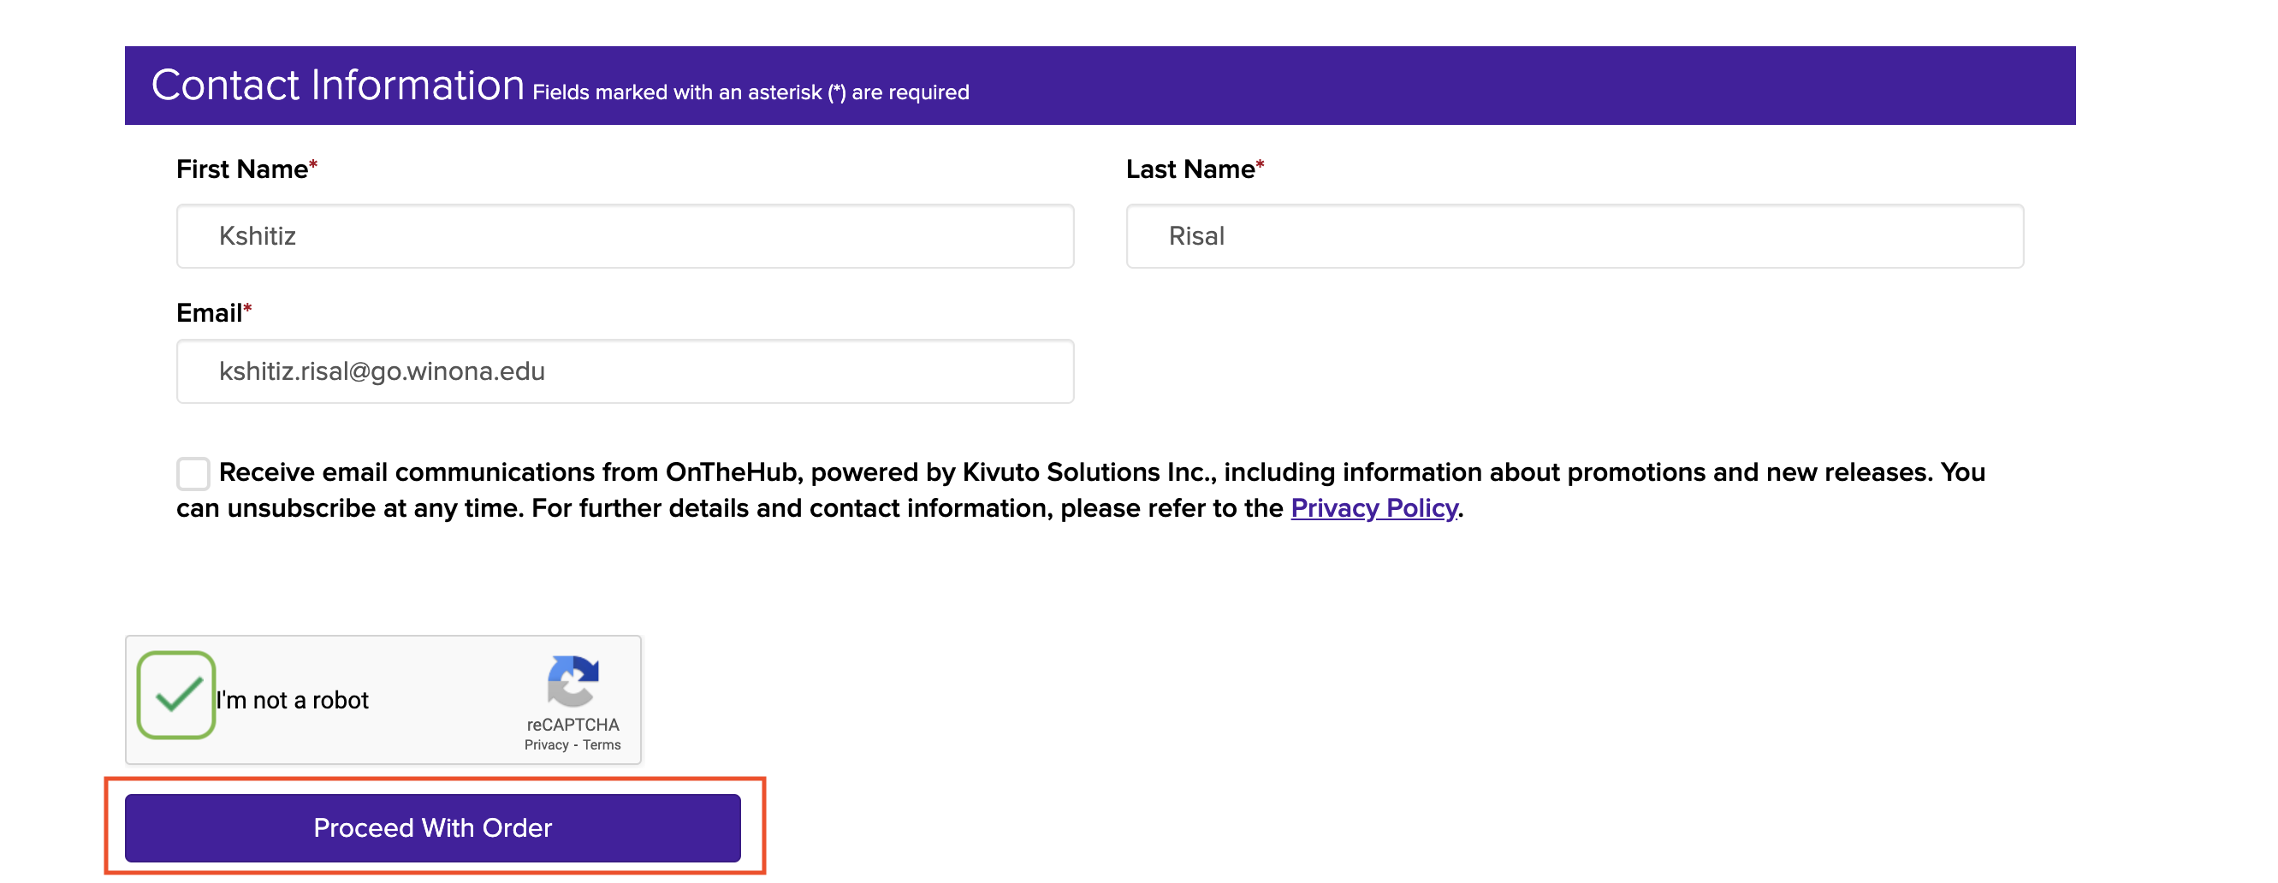Click the Email field label
This screenshot has width=2278, height=883.
coord(209,313)
